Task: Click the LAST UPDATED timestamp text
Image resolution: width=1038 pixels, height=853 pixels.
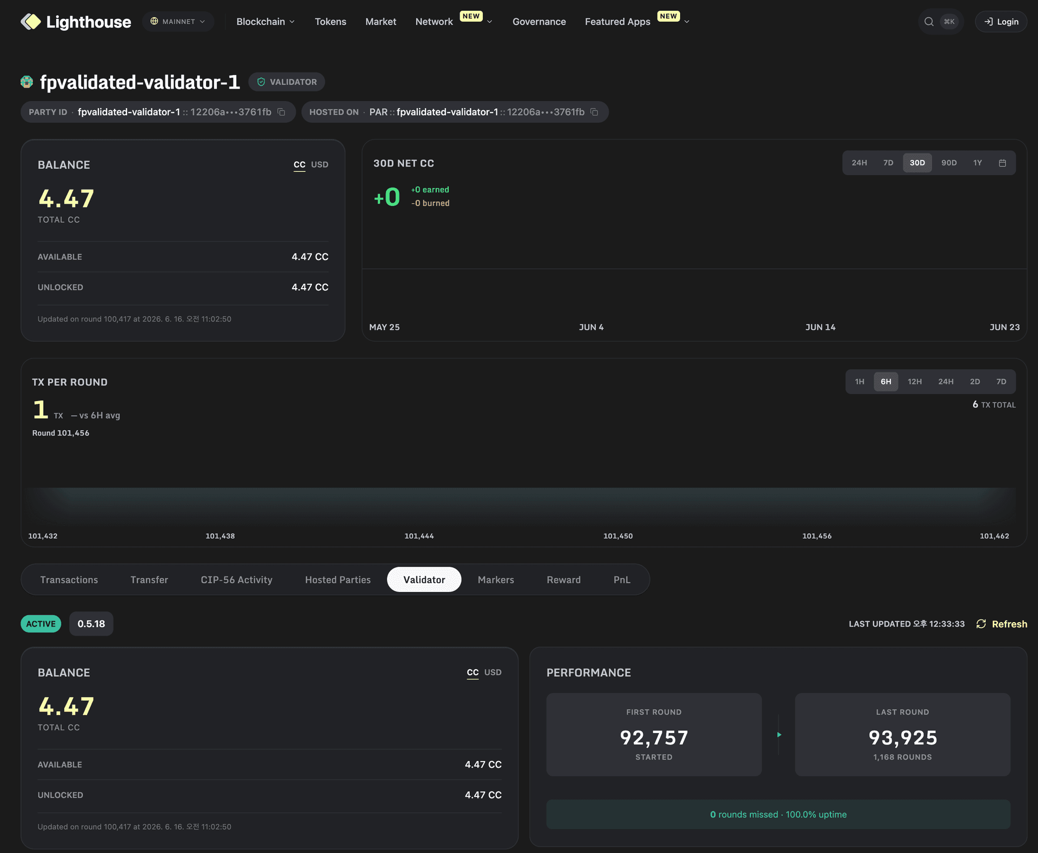Action: (907, 624)
